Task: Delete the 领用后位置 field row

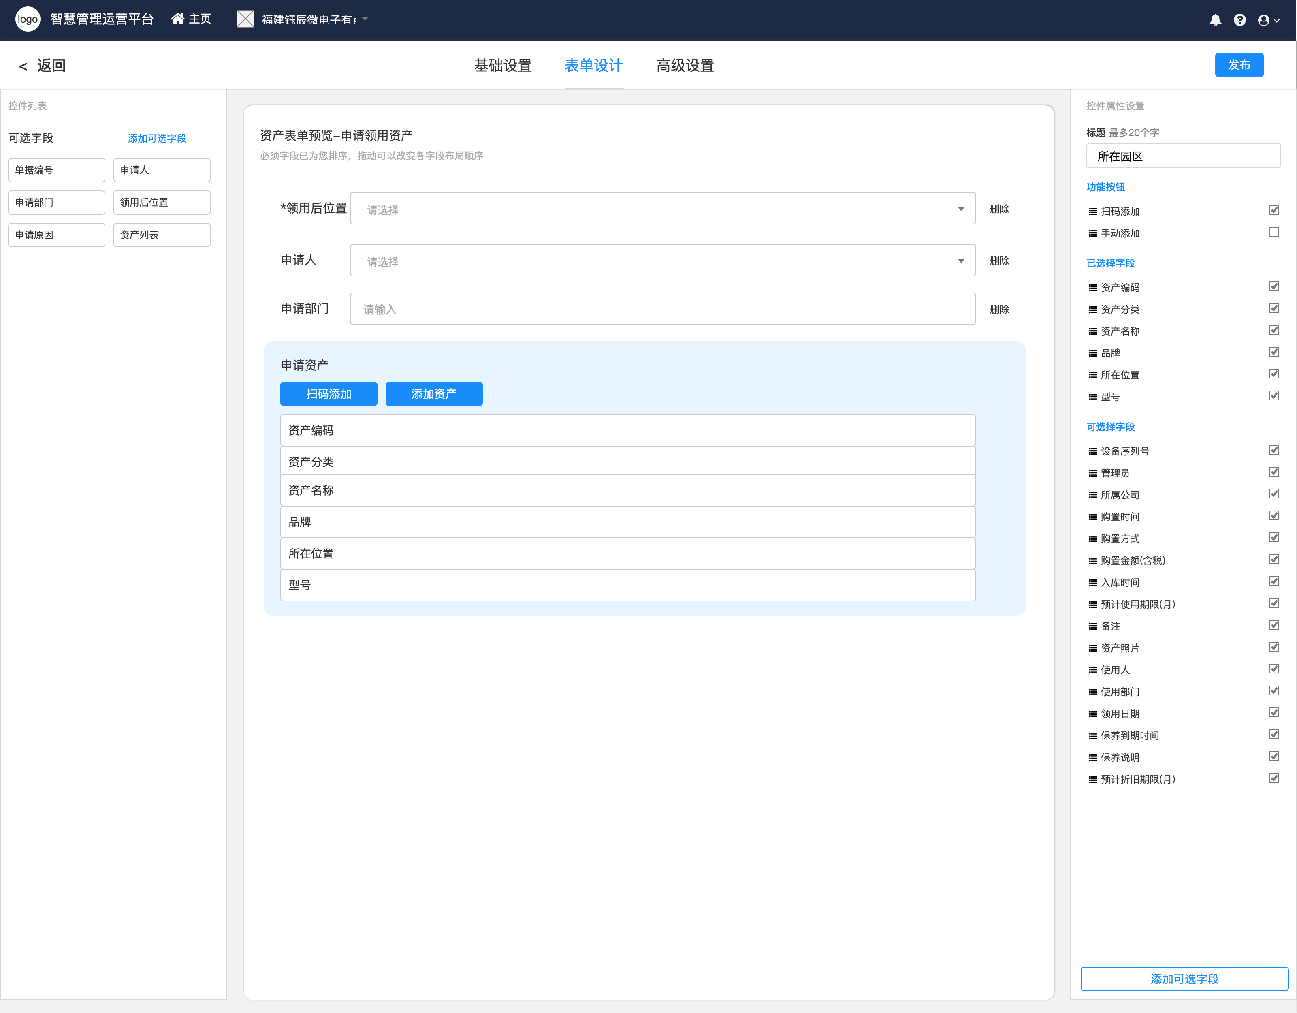Action: (999, 209)
